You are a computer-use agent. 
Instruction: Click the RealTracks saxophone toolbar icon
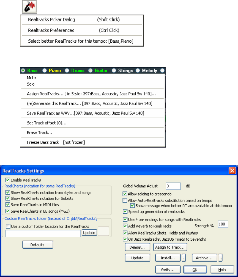pyautogui.click(x=29, y=7)
